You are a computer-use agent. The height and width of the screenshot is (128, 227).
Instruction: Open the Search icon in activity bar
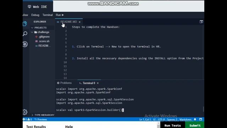[x=25, y=34]
